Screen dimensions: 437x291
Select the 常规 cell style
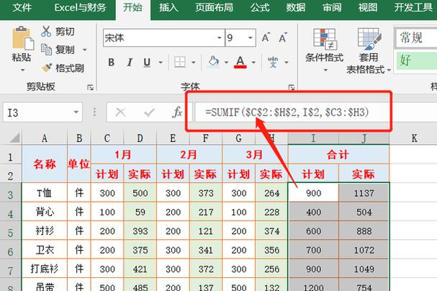pyautogui.click(x=416, y=37)
